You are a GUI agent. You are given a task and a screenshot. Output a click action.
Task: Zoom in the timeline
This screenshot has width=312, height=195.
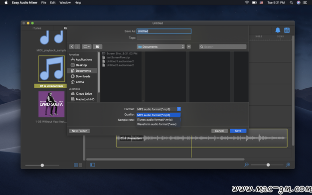pyautogui.click(x=288, y=165)
